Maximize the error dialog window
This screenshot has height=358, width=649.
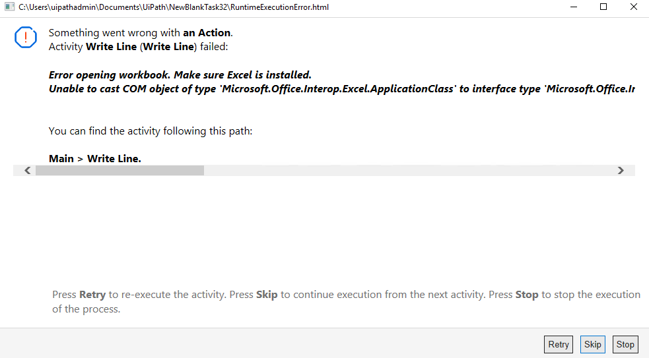coord(603,7)
